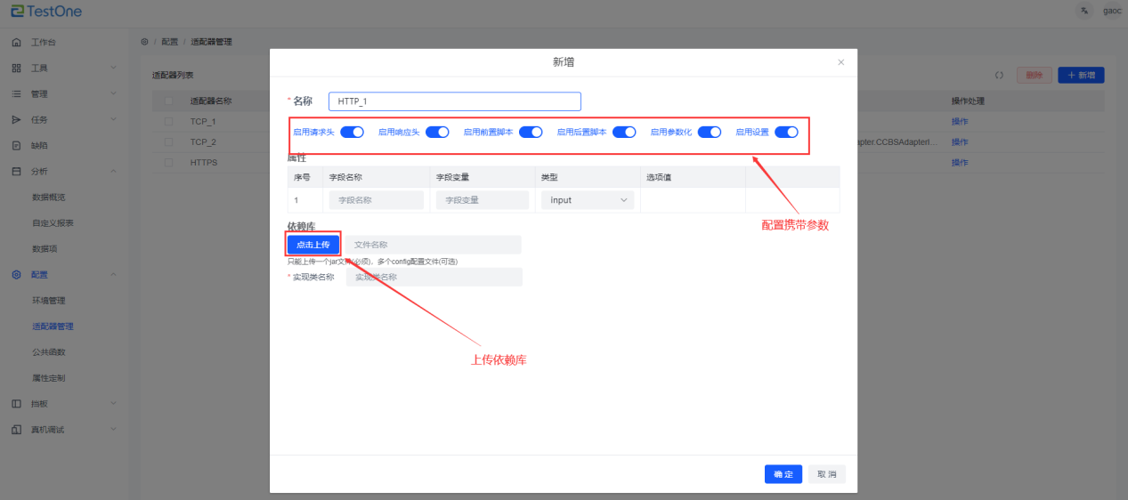This screenshot has height=500, width=1128.
Task: Collapse the 分析 menu section chevron
Action: [x=113, y=172]
